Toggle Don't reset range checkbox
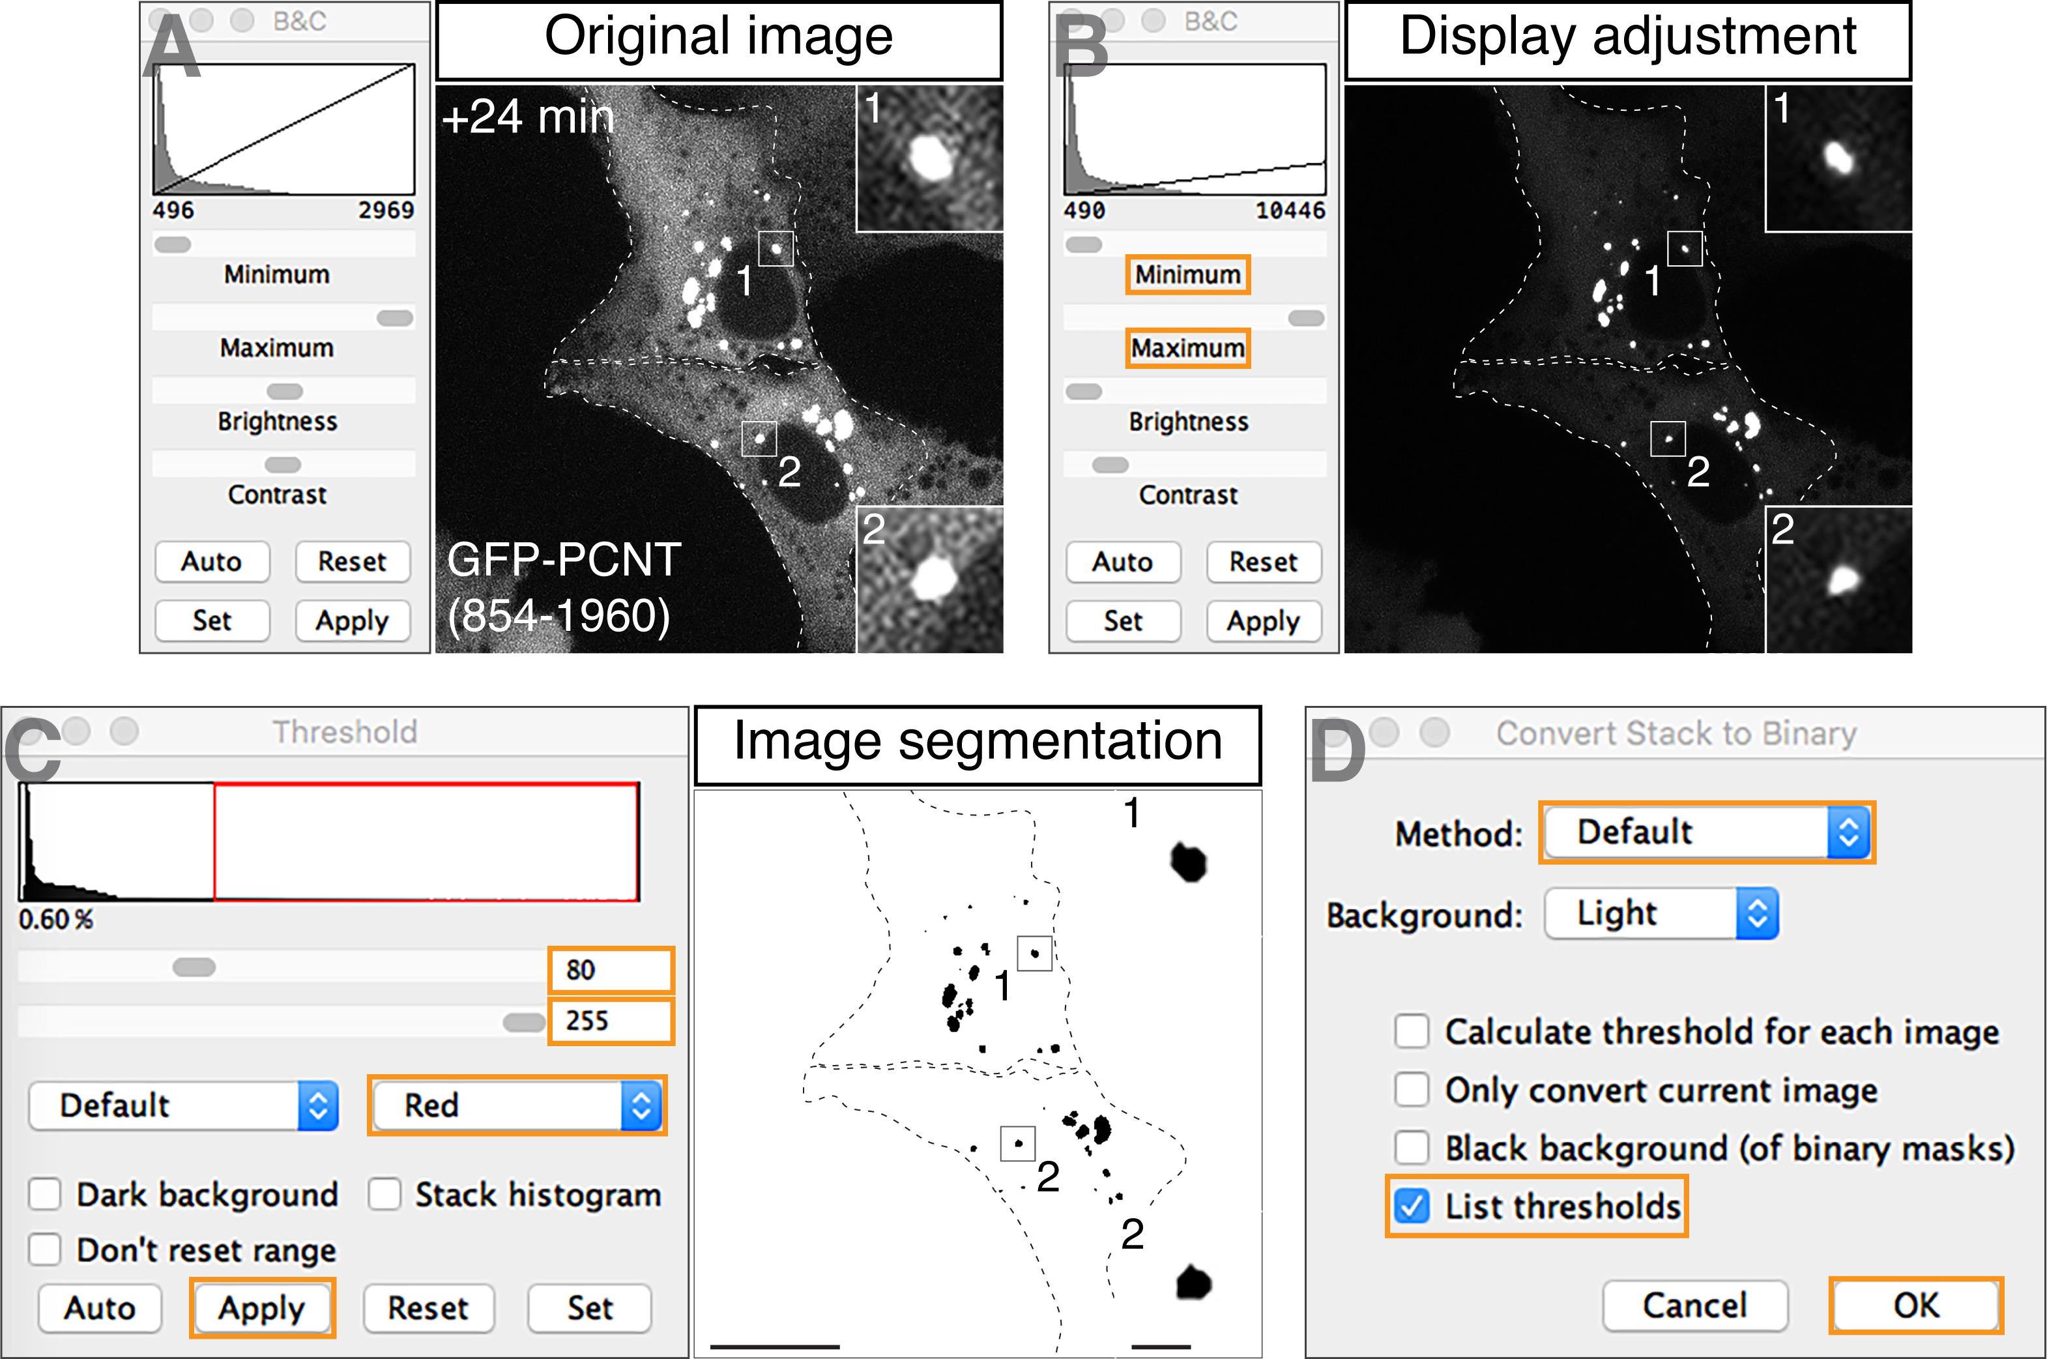Image resolution: width=2047 pixels, height=1359 pixels. pos(44,1249)
